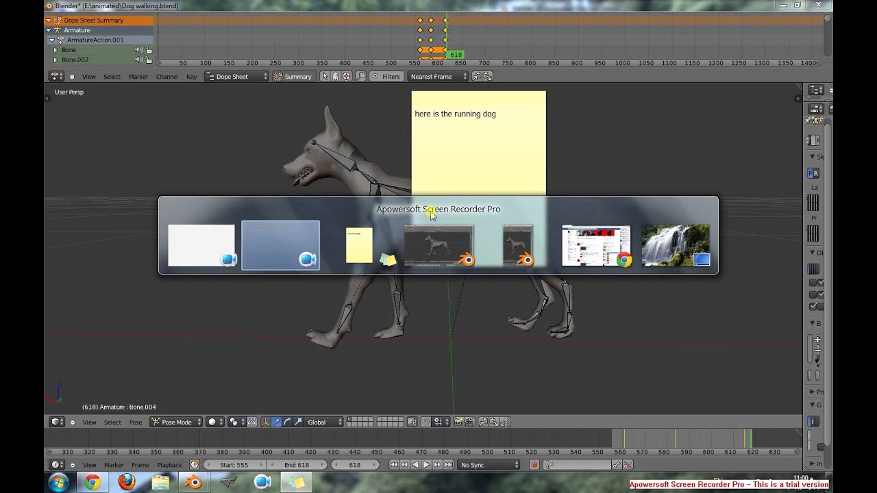Screen dimensions: 877x493
Task: Open the Frame menu in timeline
Action: pos(140,465)
